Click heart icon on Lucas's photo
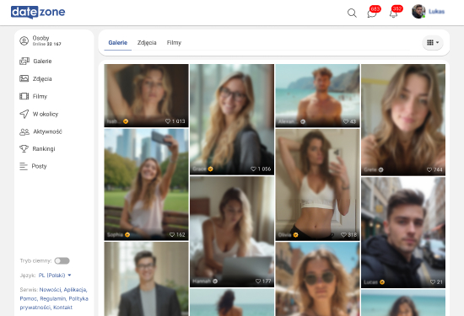464x316 pixels. point(433,282)
